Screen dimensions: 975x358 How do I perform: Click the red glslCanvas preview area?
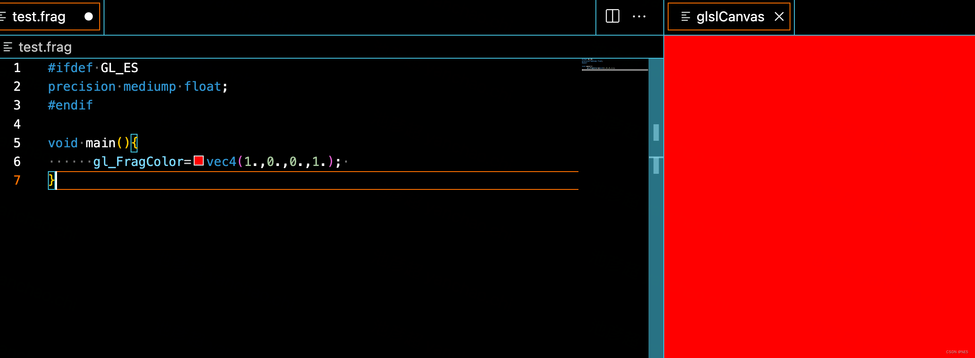coord(819,196)
